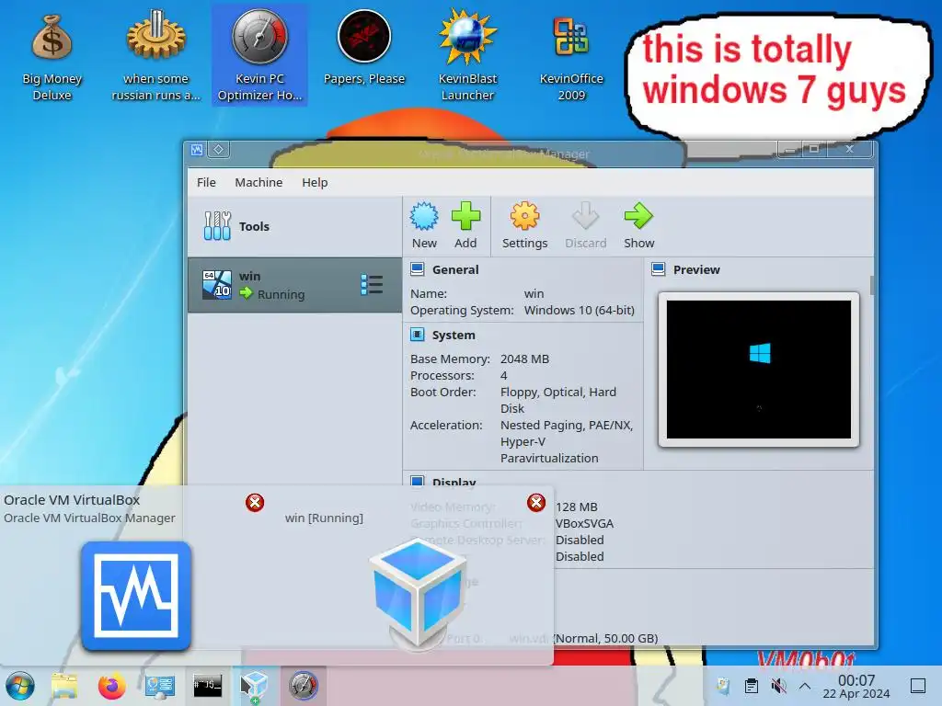Click the Discard toolbar arrow
942x706 pixels.
point(585,225)
